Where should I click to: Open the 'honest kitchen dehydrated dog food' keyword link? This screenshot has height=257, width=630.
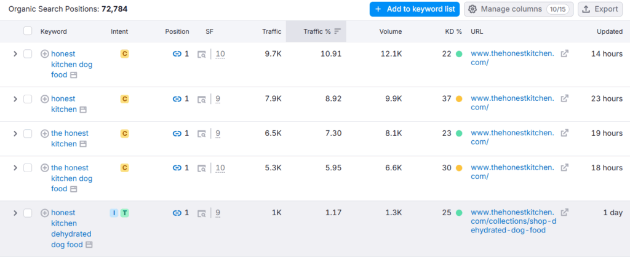tap(71, 229)
